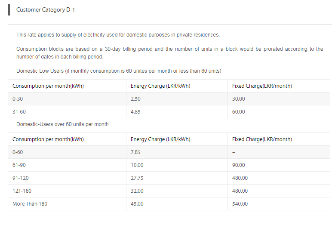Click the 30.00 fixed charge cell

click(279, 99)
